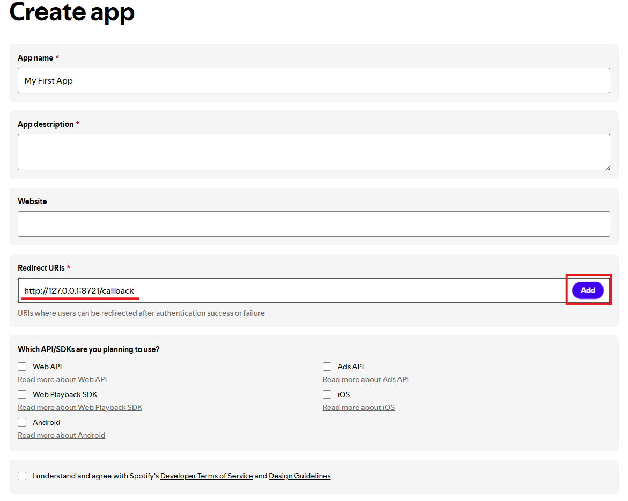Enable the Web API checkbox
This screenshot has height=501, width=628.
22,366
